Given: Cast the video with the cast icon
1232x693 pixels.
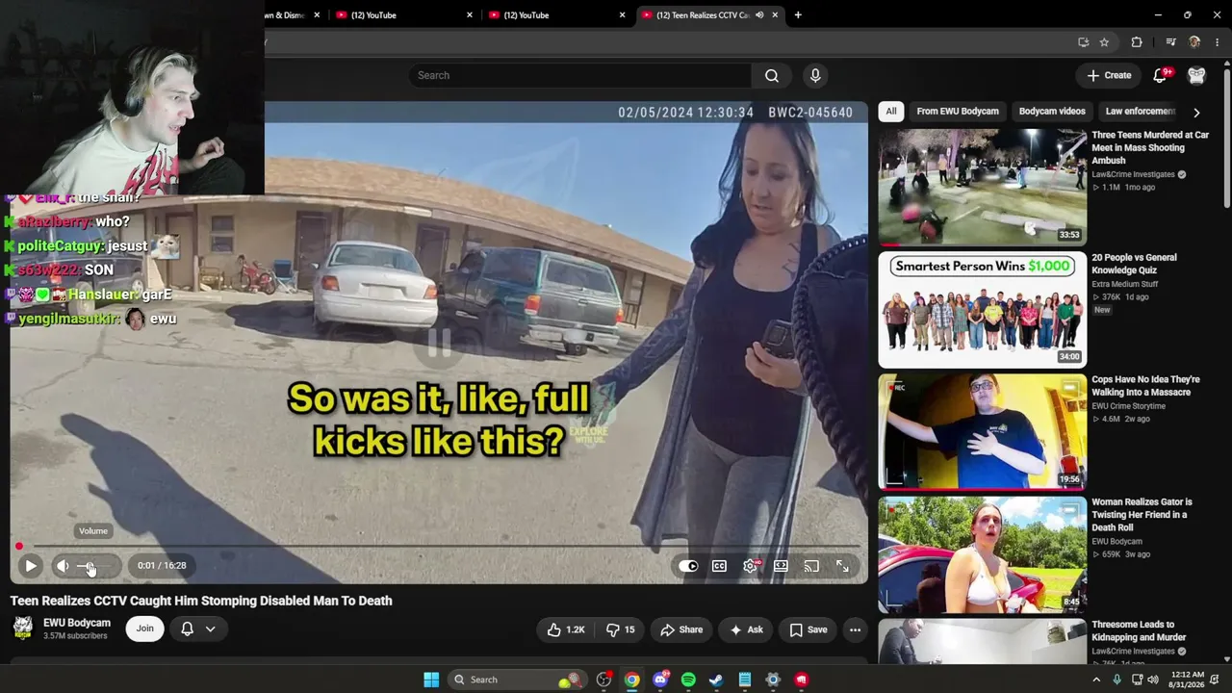Looking at the screenshot, I should (811, 566).
